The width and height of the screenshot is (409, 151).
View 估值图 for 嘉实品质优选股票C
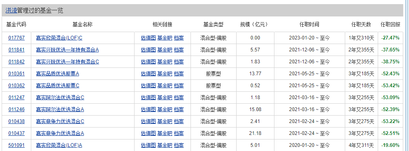[x=149, y=86]
